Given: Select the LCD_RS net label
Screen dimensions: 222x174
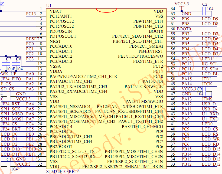Looking at the screenshot, I should [x=210, y=134].
